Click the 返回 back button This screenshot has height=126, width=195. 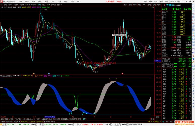point(159,5)
